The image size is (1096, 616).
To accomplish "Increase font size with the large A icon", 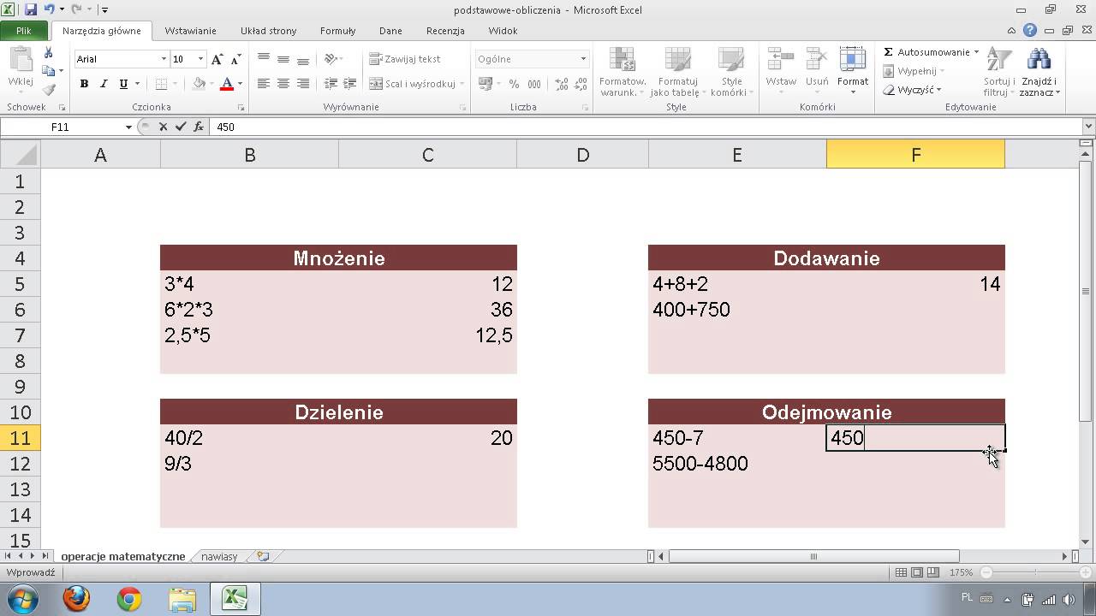I will pyautogui.click(x=217, y=59).
